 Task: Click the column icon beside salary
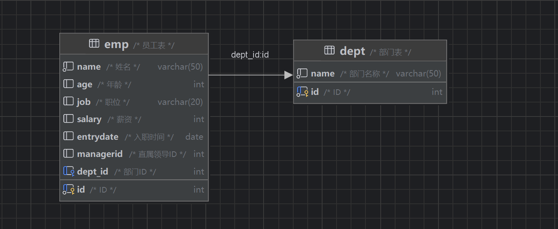point(69,119)
